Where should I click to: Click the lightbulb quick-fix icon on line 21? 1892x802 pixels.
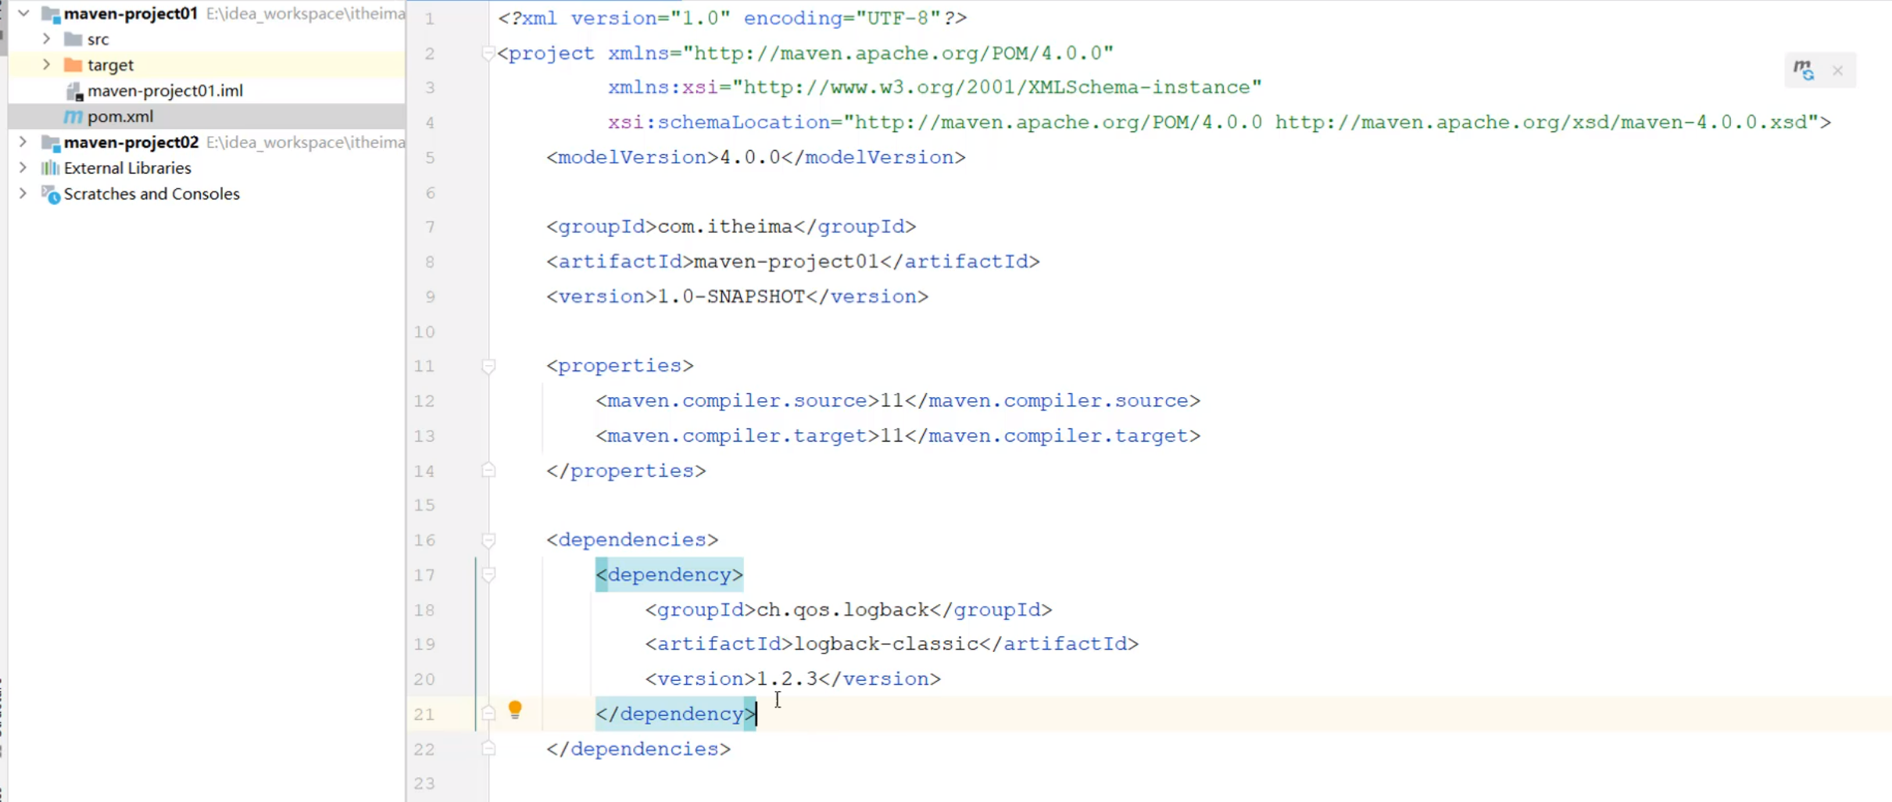pos(515,710)
